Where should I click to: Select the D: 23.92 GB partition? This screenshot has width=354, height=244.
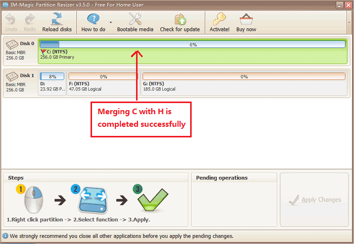click(52, 83)
